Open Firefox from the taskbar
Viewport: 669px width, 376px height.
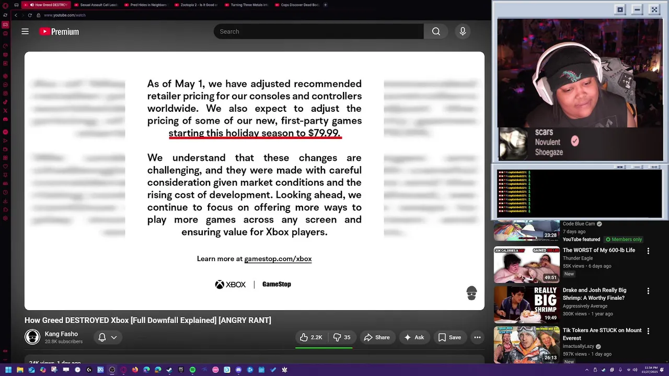pos(135,370)
